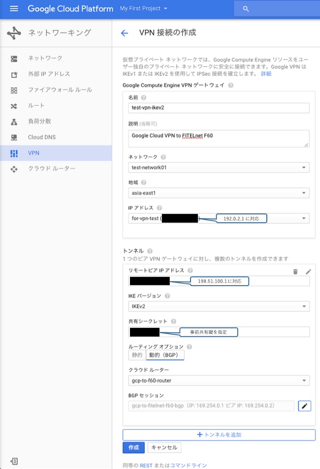Click the back arrow beside VPN 接続の作成
The width and height of the screenshot is (320, 469).
[125, 33]
